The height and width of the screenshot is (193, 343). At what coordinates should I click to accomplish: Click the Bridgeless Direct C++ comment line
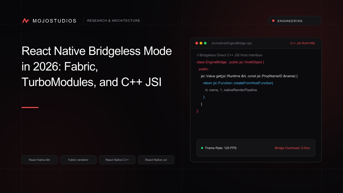coord(229,55)
